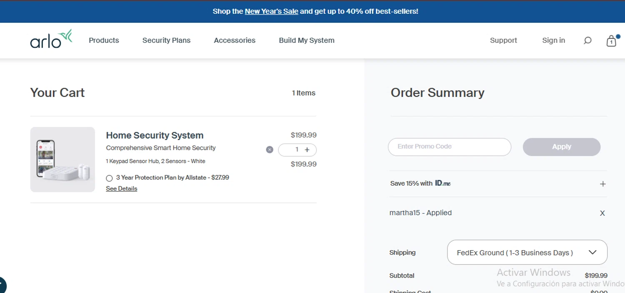625x293 pixels.
Task: Select the 3 Year Protection Plan option
Action: tap(109, 178)
